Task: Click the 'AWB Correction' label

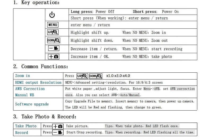Action: 30,89
